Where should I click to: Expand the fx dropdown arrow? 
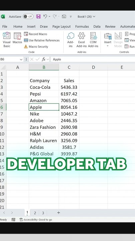coord(48,59)
